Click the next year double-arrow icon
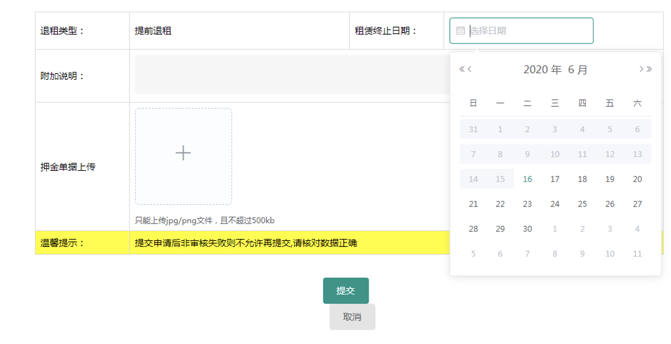671x344 pixels. (x=649, y=69)
